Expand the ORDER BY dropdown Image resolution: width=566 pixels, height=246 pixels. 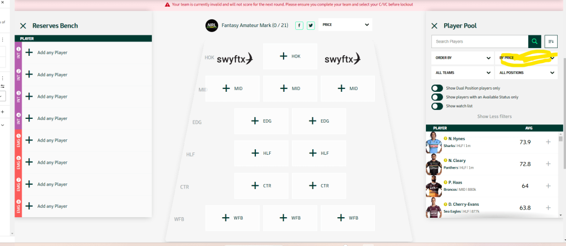462,57
